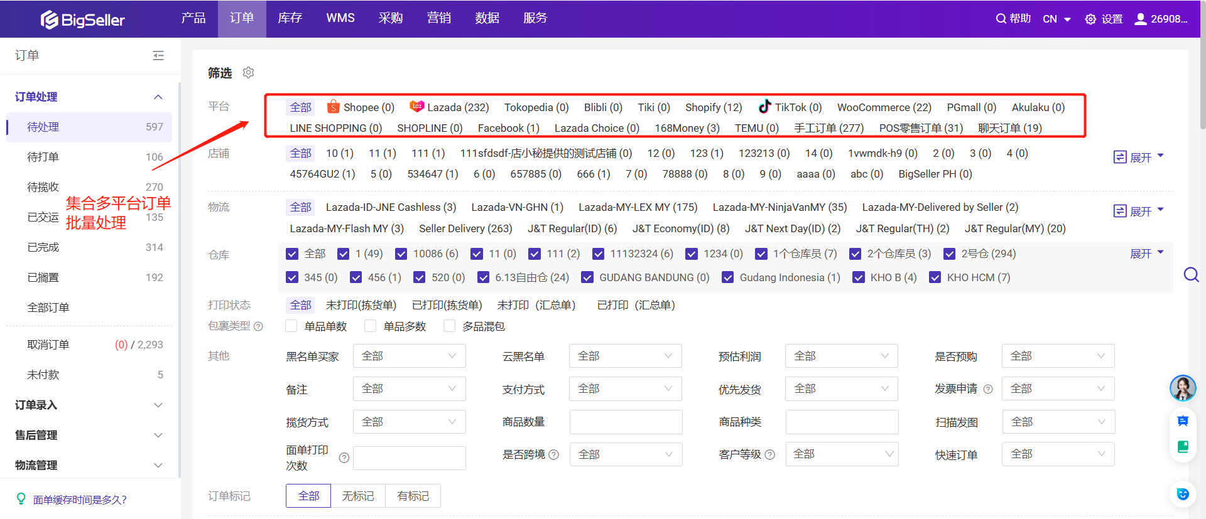Check the 单品单数 package type box
1206x519 pixels.
291,326
